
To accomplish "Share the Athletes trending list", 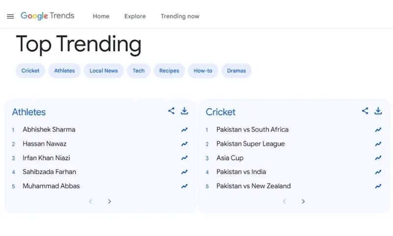I will pos(171,111).
